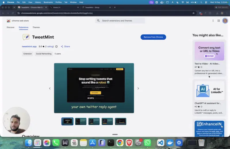Select the second screenshot thumbnail
This screenshot has width=230, height=149.
[x=81, y=121]
